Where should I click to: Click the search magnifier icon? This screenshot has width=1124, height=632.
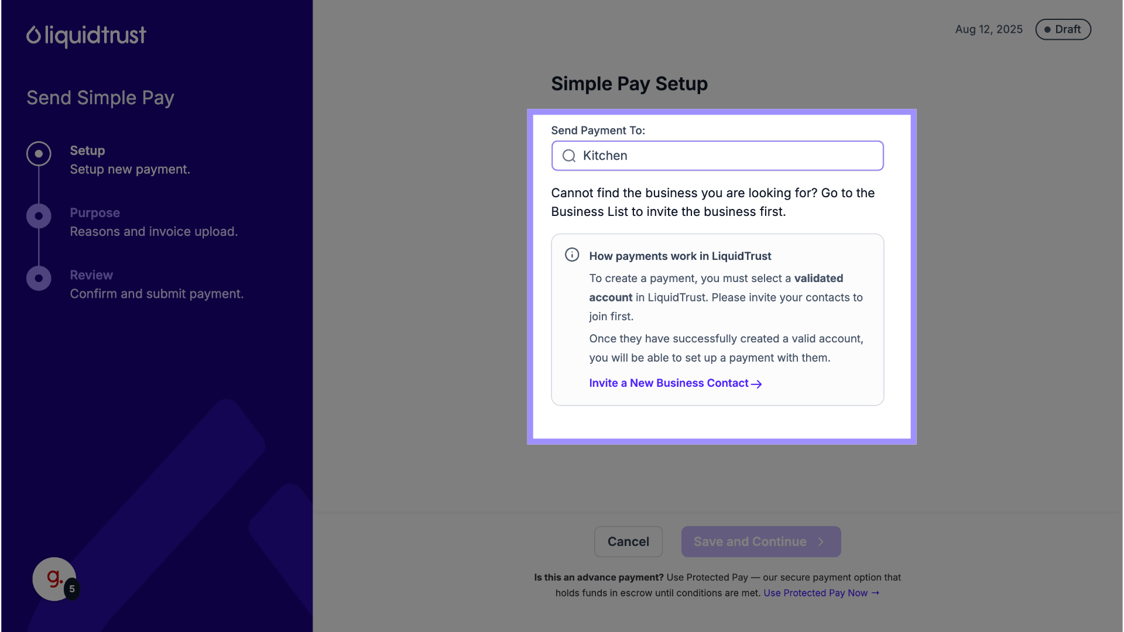click(569, 156)
